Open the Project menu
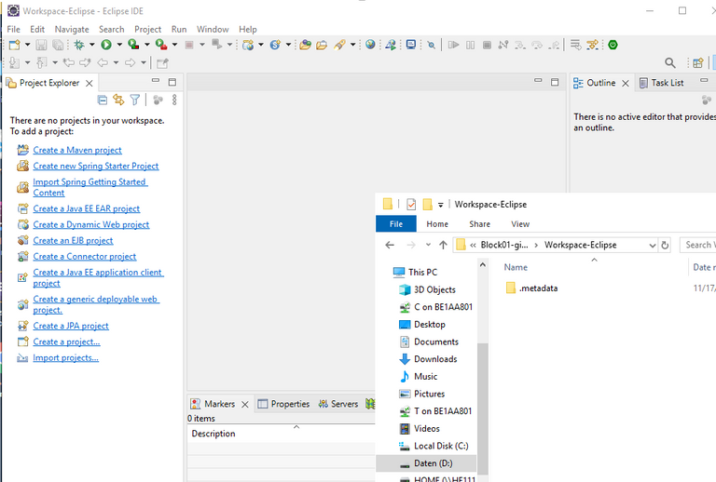 pyautogui.click(x=147, y=29)
